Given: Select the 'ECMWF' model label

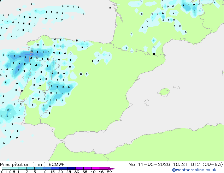Looking at the screenshot, I should 57,165.
